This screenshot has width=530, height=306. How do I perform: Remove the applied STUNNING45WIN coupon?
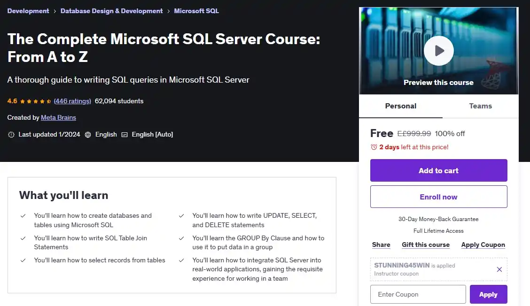[499, 269]
